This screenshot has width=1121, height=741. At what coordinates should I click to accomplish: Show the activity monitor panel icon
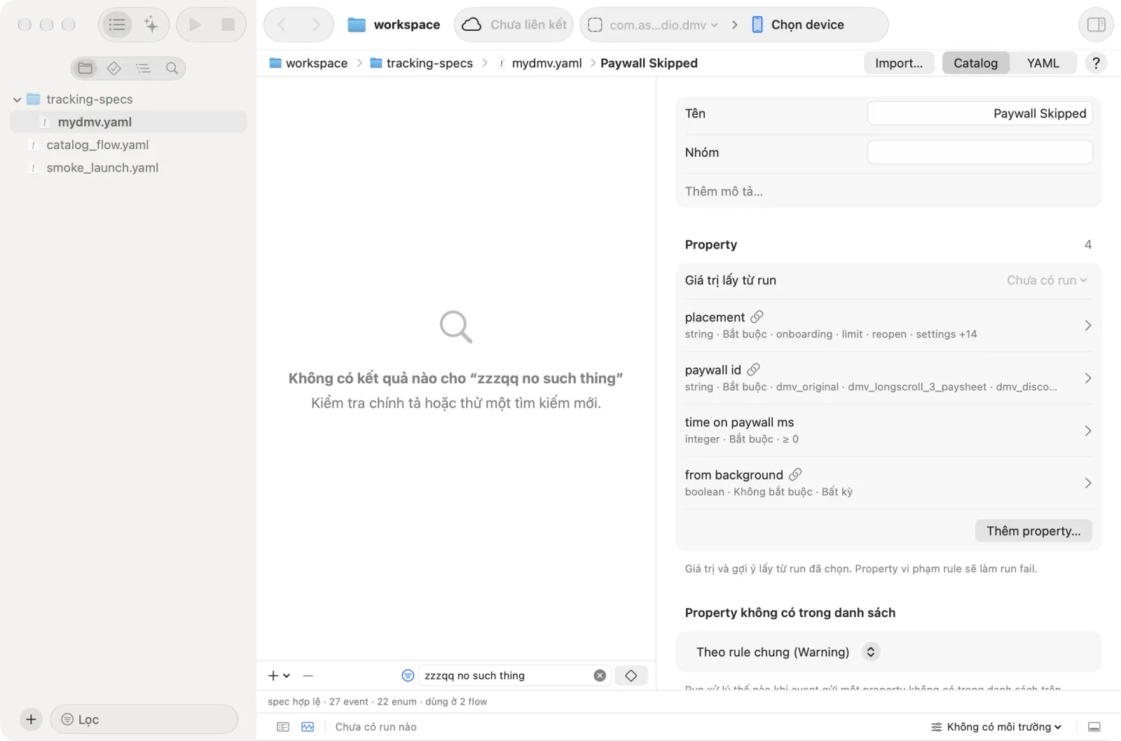(x=308, y=727)
